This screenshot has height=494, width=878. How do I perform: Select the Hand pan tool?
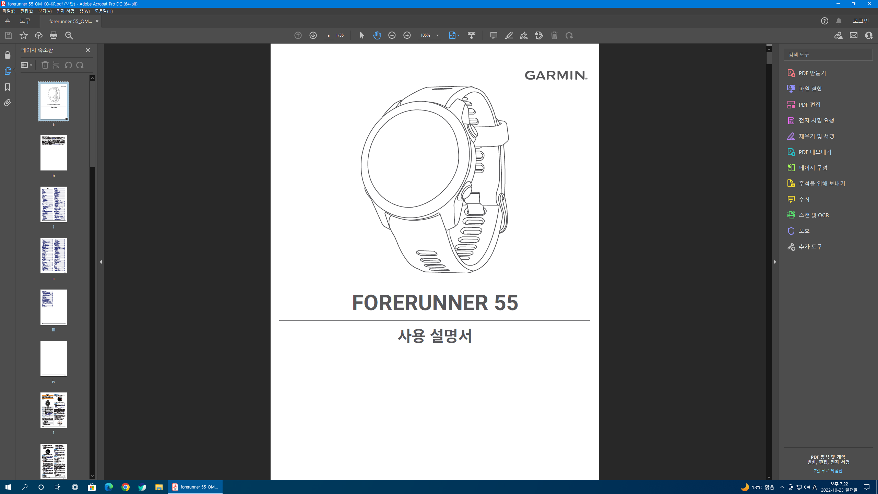click(x=377, y=35)
